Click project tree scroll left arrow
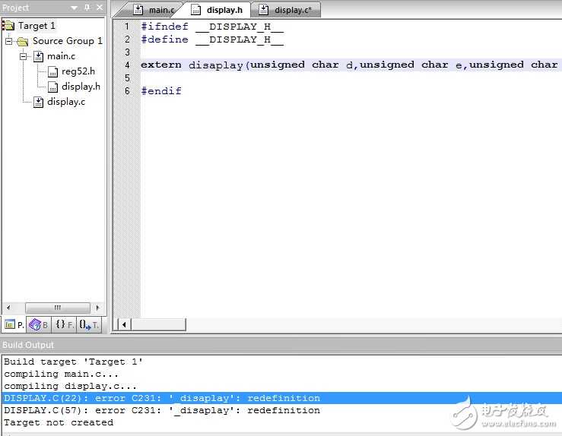 tap(8, 308)
